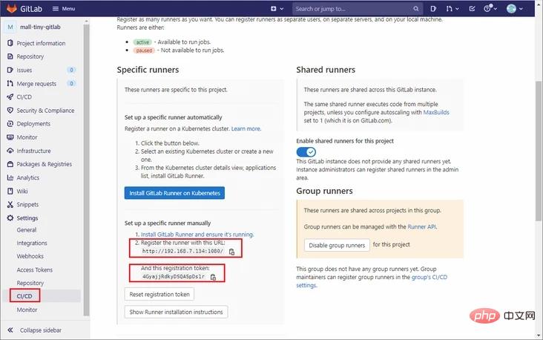Open the hamburger Menu in top bar
543x340 pixels.
pyautogui.click(x=64, y=9)
